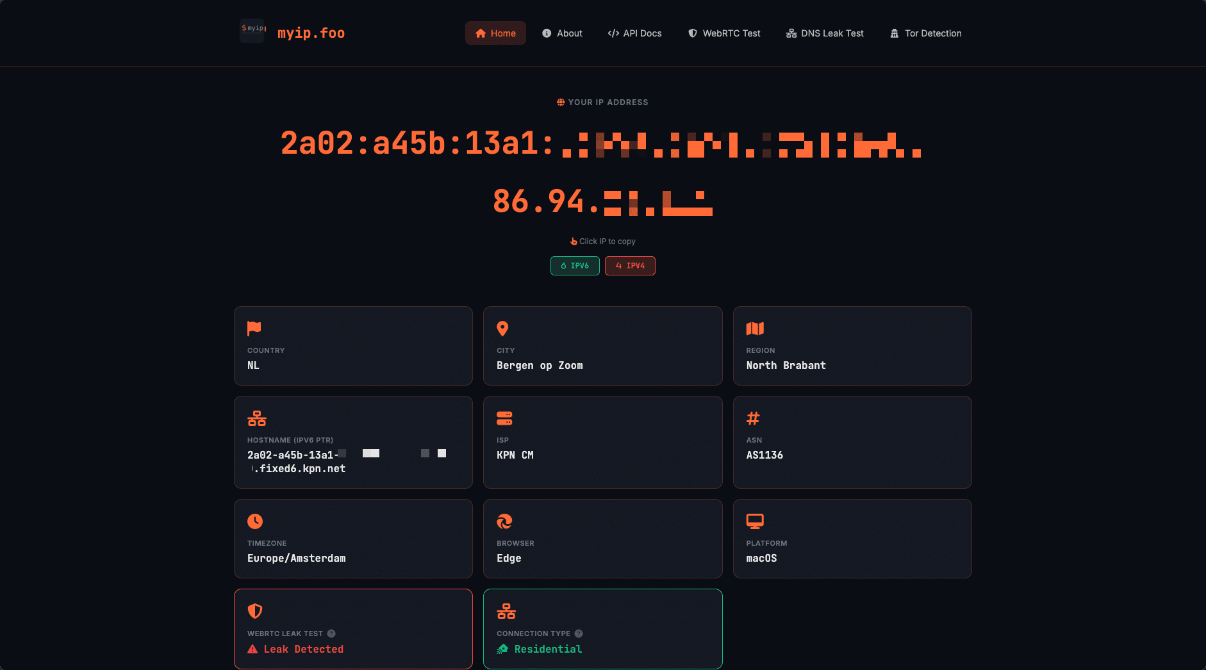Screen dimensions: 1206x670
Task: Click the YOUR IP ADDRESS heading
Action: 608,102
